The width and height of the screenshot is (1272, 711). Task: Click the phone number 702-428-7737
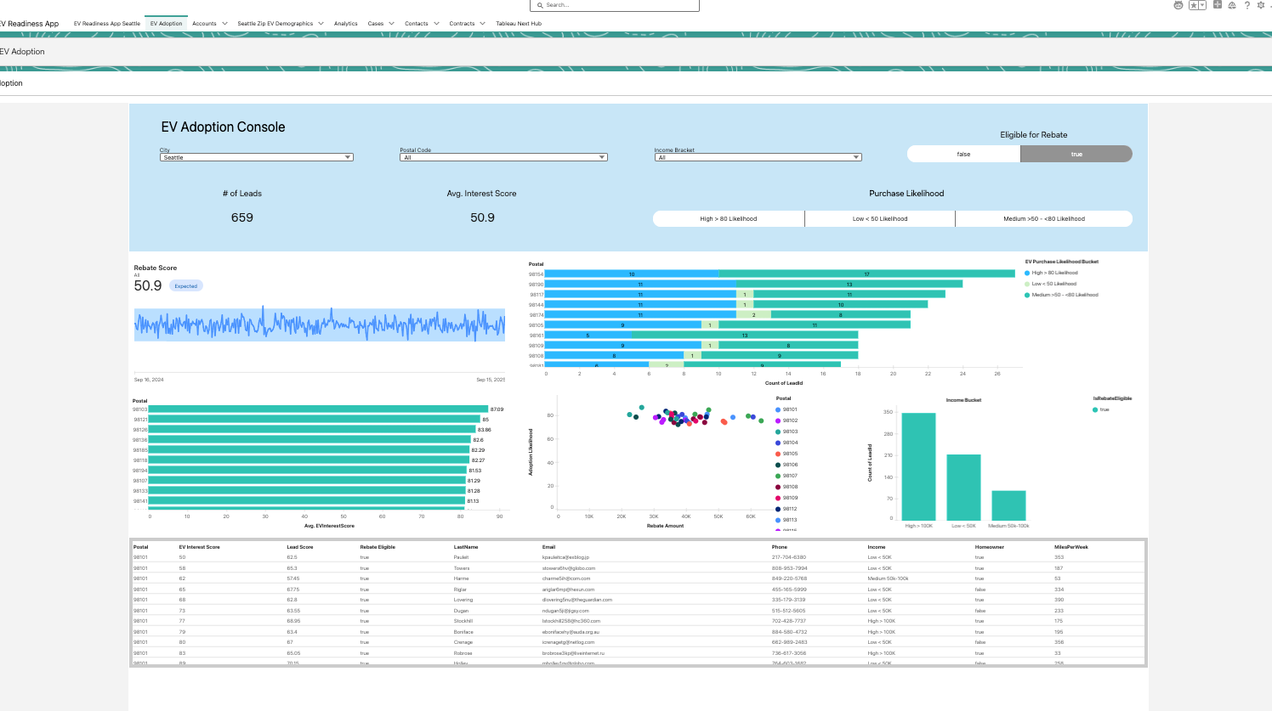pyautogui.click(x=789, y=621)
